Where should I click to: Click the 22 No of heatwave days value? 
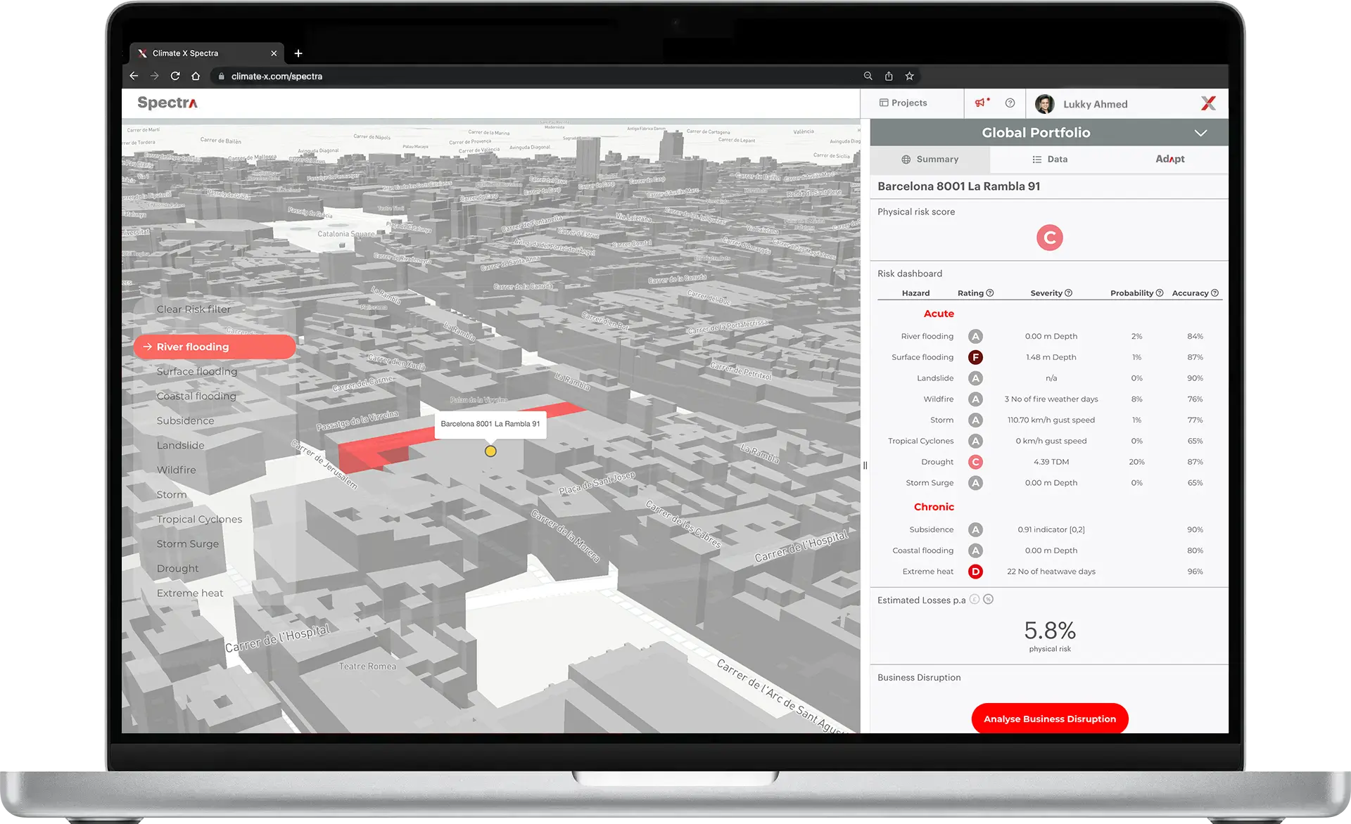point(1051,572)
